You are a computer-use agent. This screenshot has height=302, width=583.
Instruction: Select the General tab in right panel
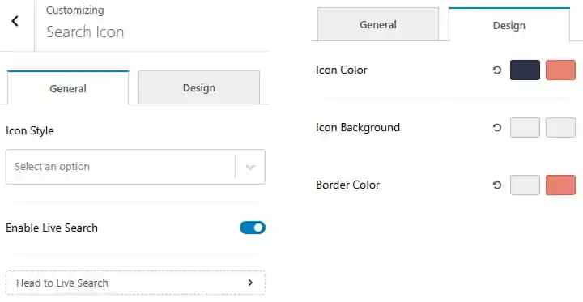(378, 24)
